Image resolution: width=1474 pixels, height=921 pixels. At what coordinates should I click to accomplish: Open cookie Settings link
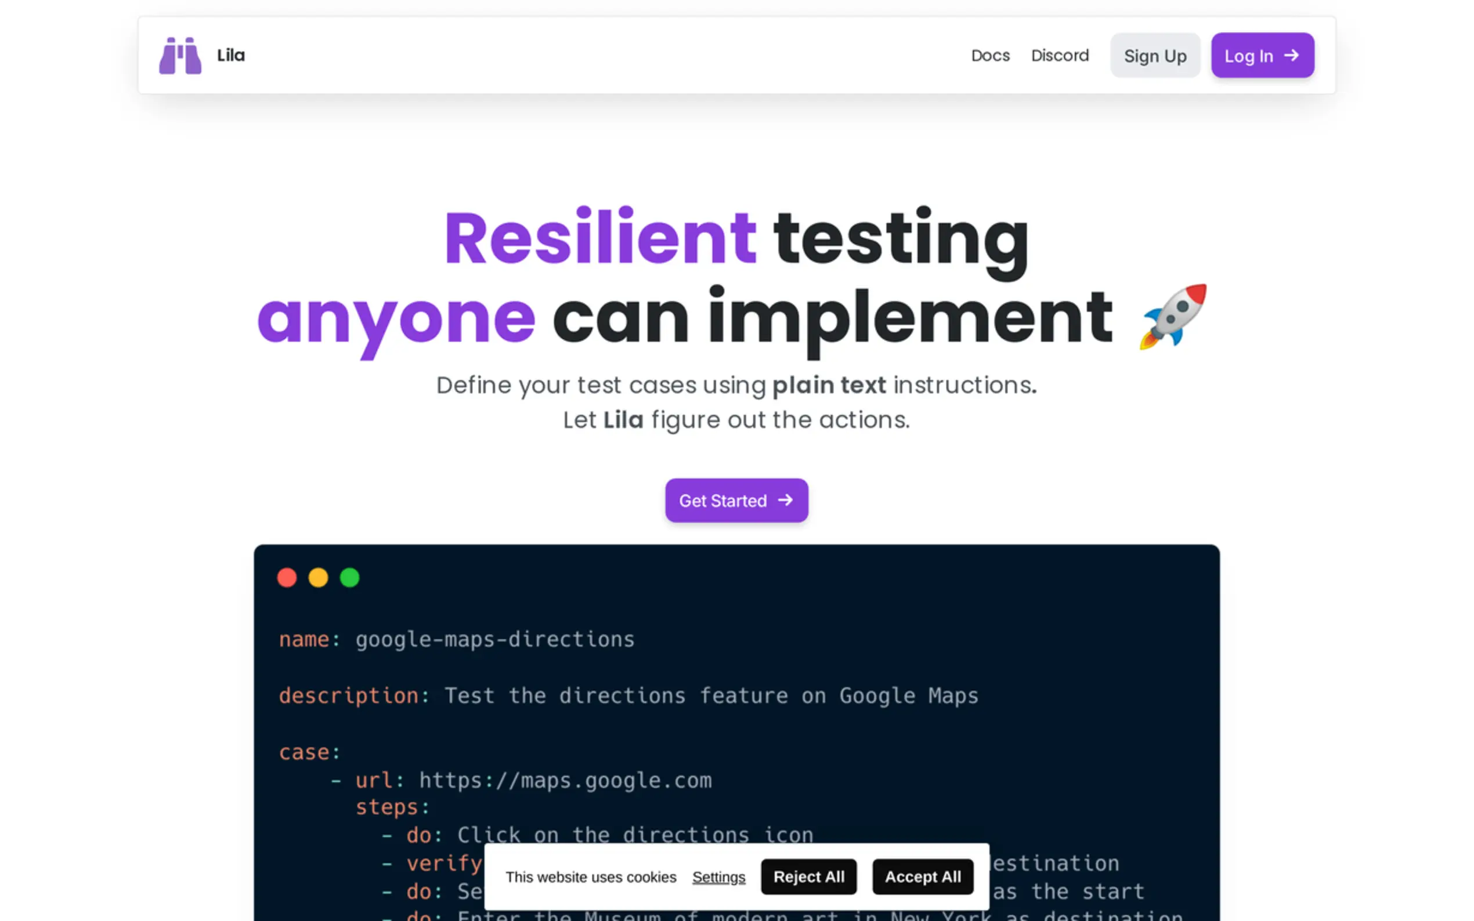click(x=718, y=877)
